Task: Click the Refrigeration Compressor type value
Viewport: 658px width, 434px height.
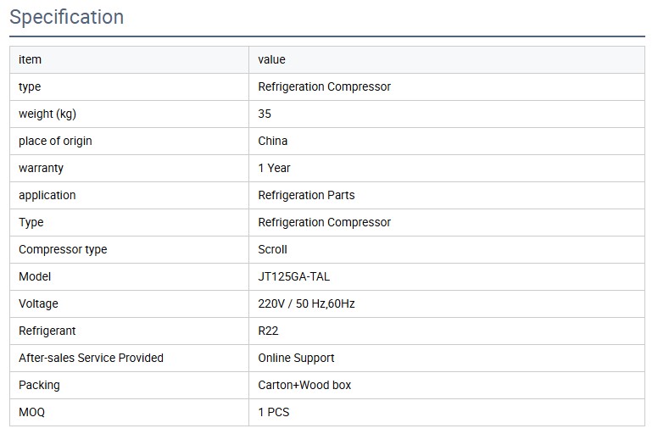Action: click(x=324, y=86)
